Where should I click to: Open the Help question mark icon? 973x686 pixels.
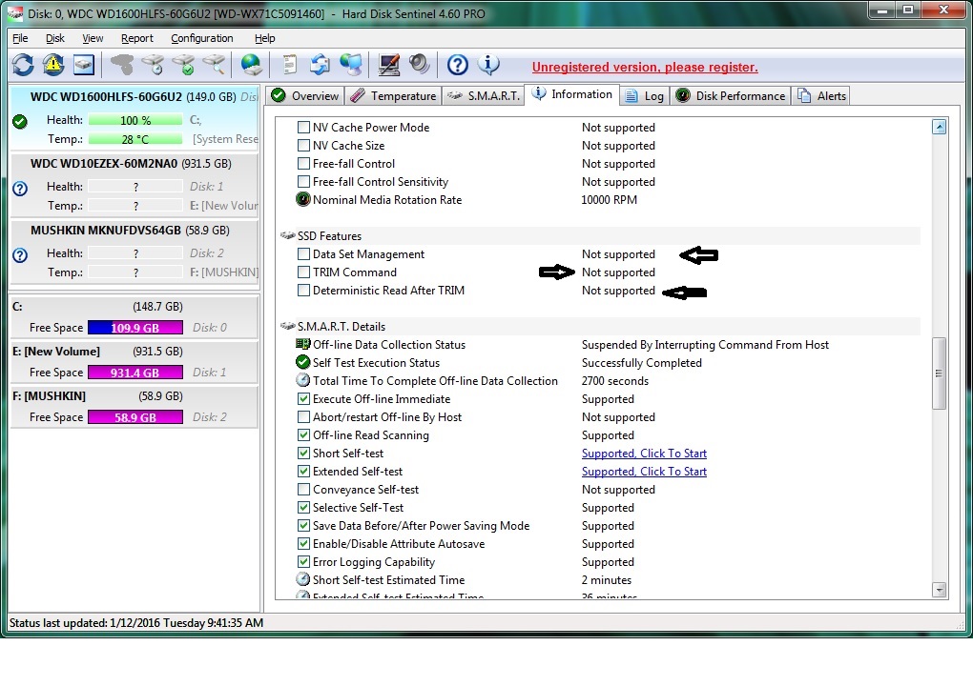(x=456, y=65)
